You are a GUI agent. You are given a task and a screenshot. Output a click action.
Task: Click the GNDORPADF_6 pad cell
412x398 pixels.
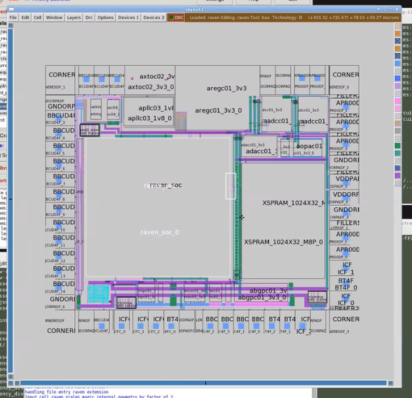60,302
